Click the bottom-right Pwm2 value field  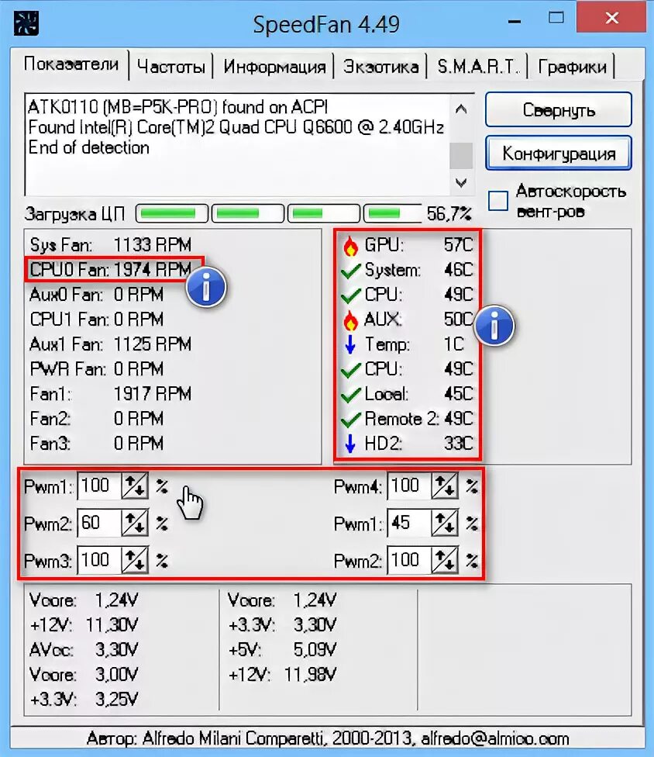point(409,560)
